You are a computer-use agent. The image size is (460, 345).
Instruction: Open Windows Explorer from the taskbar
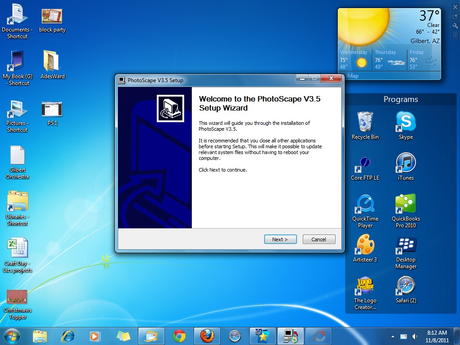pos(40,336)
